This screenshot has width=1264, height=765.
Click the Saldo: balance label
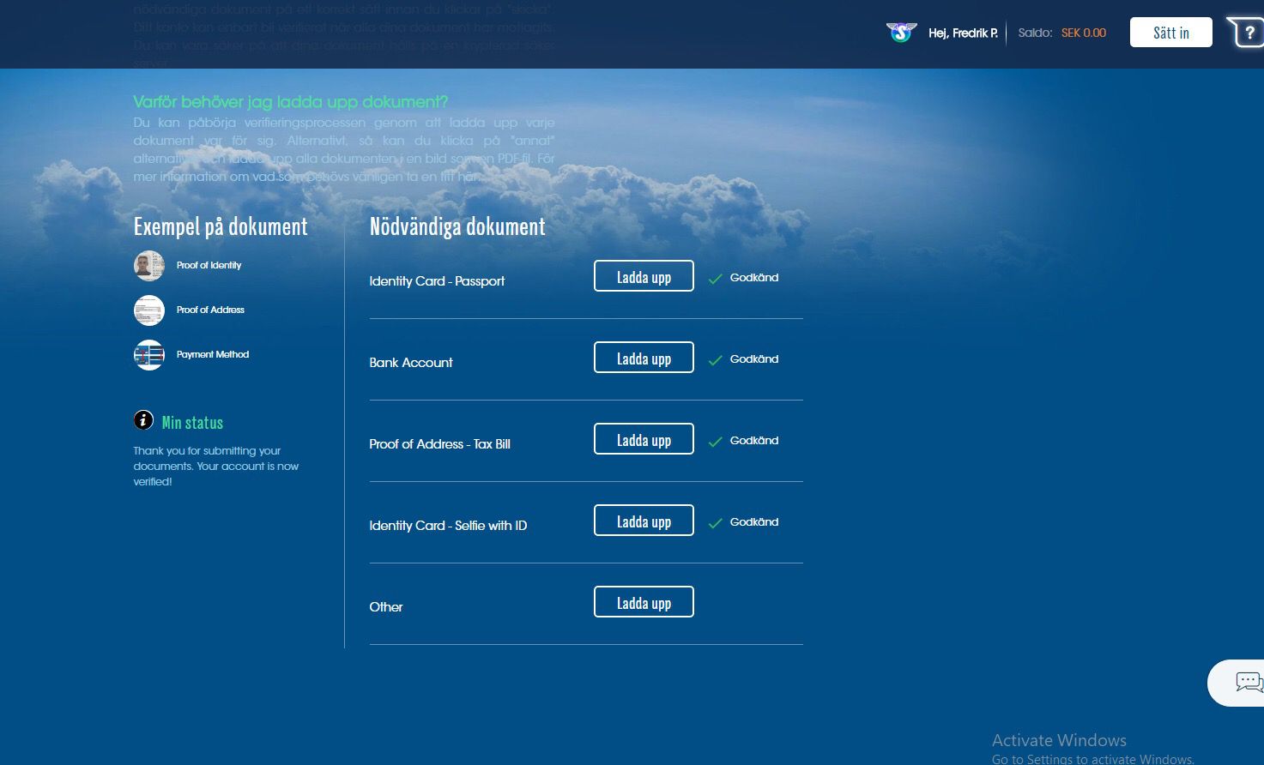click(x=1035, y=33)
